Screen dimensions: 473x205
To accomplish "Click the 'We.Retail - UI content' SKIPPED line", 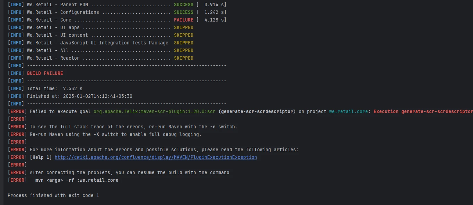I will click(x=100, y=35).
